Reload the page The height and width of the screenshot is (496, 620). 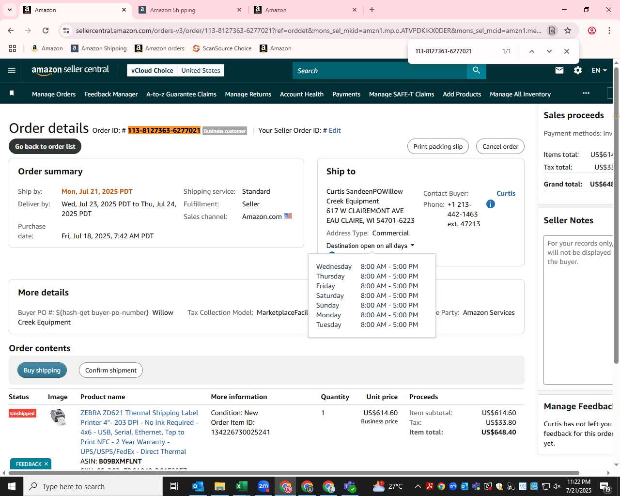tap(46, 31)
